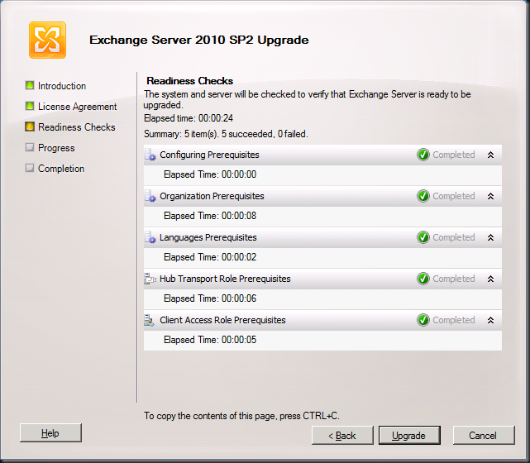Cancel the SP2 upgrade wizard

tap(484, 436)
